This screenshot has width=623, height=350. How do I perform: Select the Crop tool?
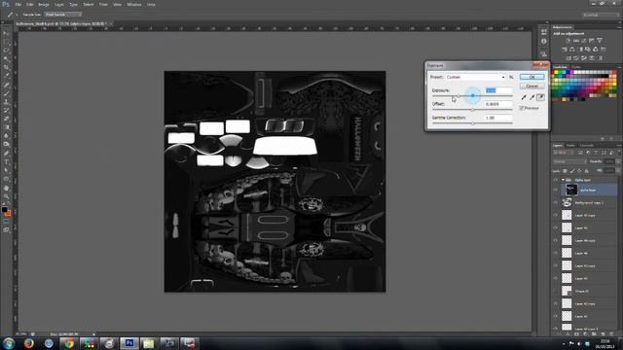pyautogui.click(x=6, y=67)
